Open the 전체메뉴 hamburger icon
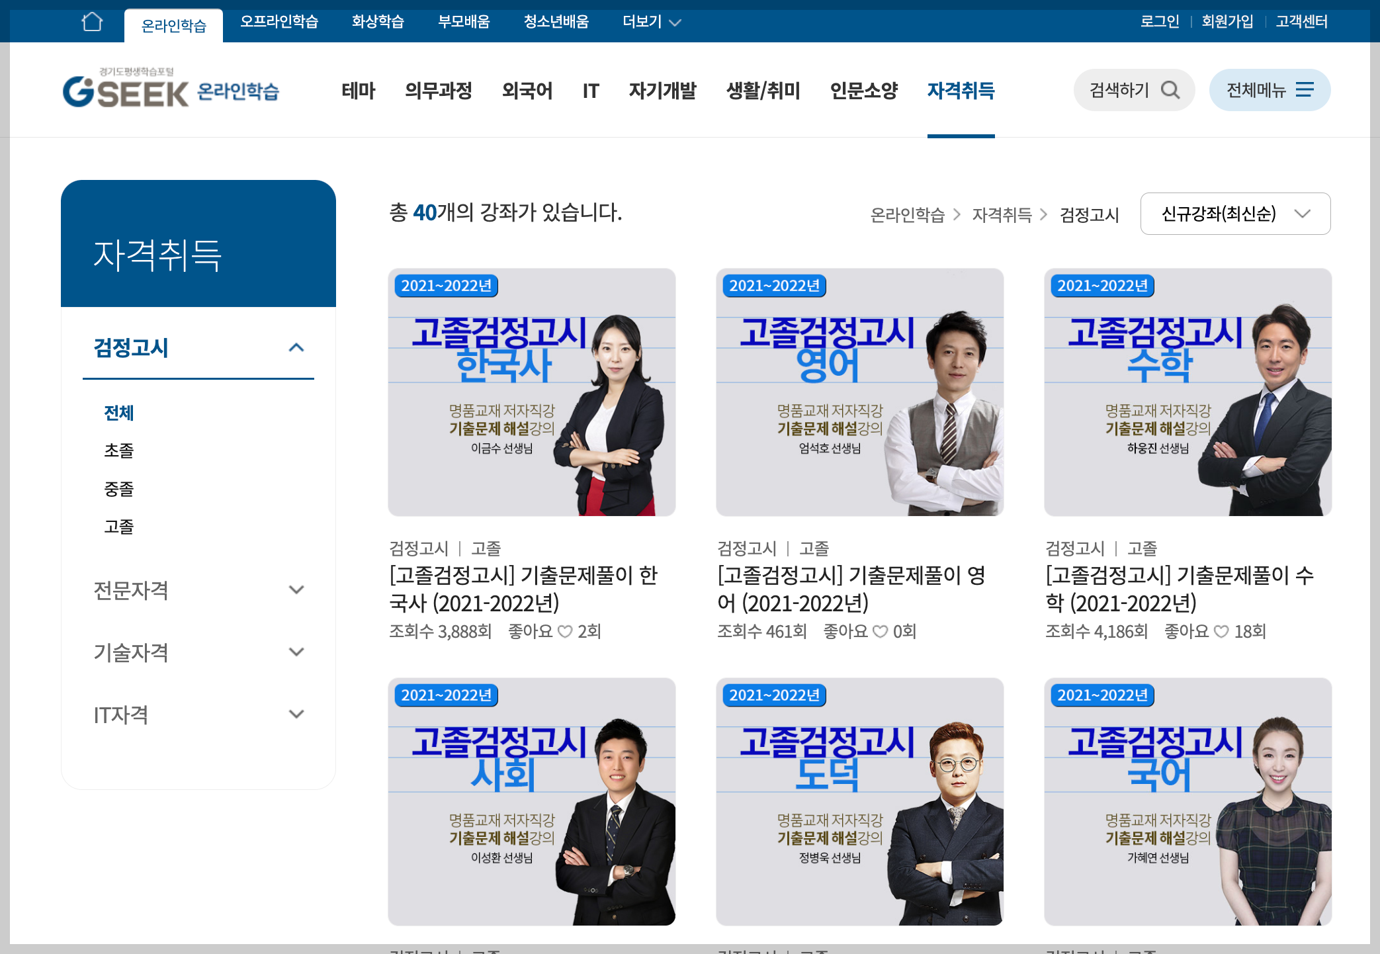 pyautogui.click(x=1305, y=90)
